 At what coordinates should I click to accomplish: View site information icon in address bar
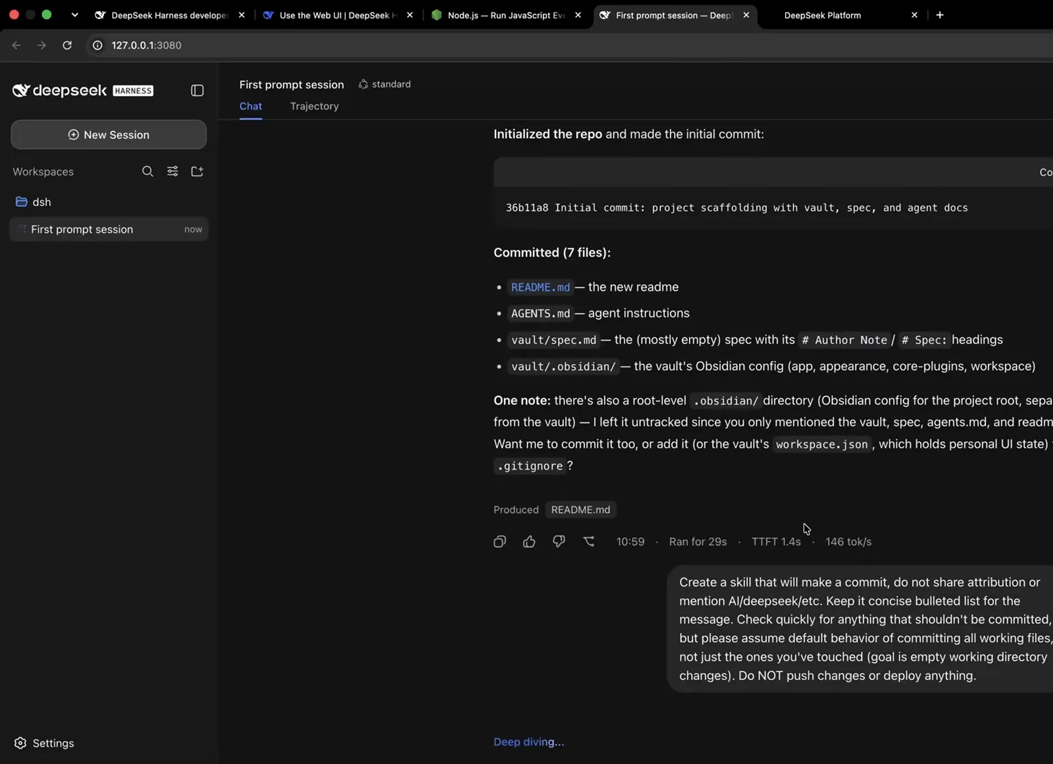(97, 45)
